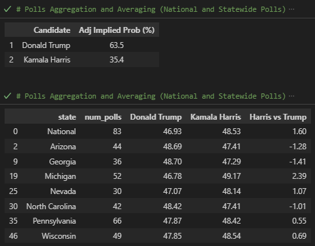Expand the first cell's collapsed code ellipsis
Viewport: 315px width, 246px height.
291,9
